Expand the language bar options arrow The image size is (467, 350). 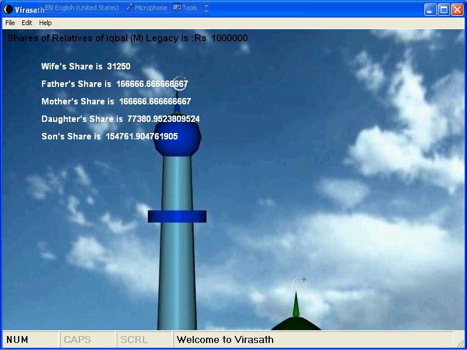pyautogui.click(x=206, y=9)
